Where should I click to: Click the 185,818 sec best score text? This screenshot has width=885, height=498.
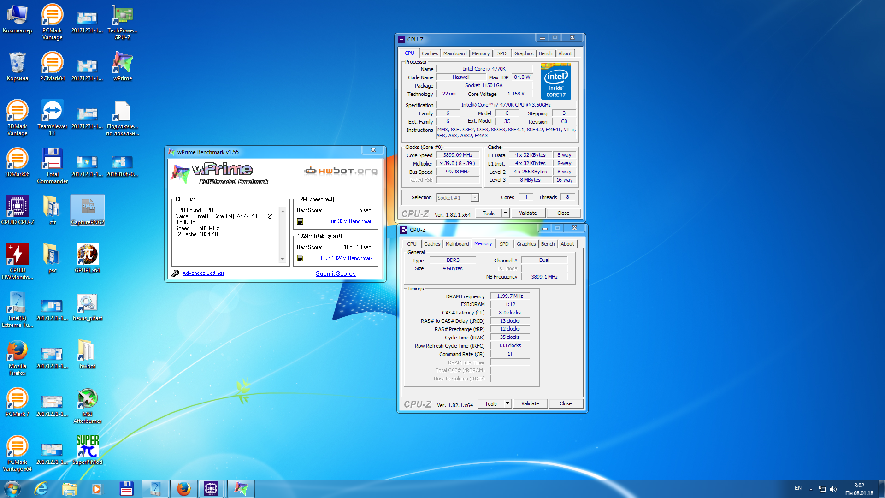tap(357, 247)
